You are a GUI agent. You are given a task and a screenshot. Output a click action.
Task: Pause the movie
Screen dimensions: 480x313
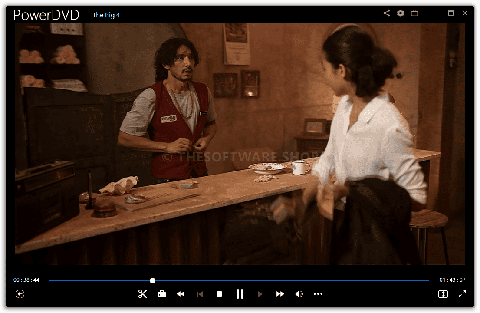point(240,294)
